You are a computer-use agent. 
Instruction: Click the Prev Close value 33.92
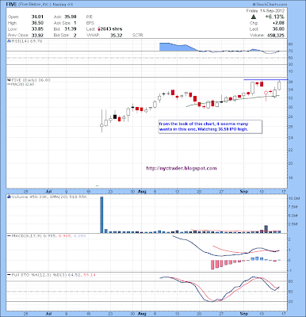coord(37,35)
